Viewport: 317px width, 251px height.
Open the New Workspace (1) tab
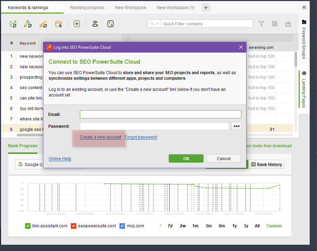click(176, 8)
